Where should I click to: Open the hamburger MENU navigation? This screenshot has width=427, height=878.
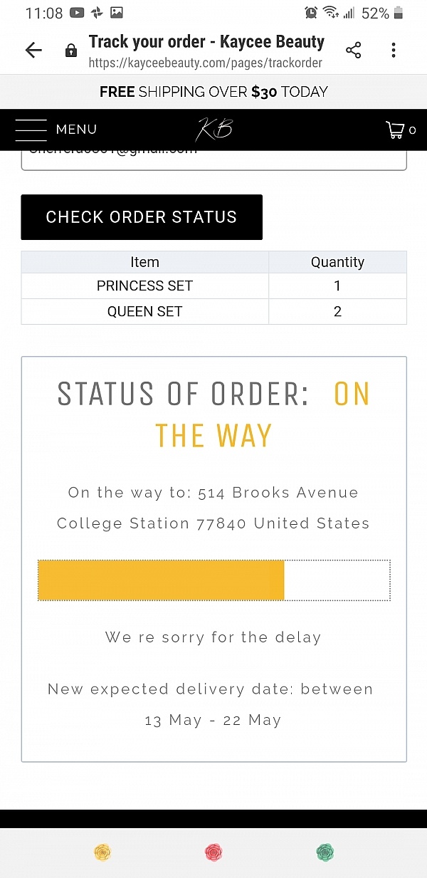click(31, 130)
